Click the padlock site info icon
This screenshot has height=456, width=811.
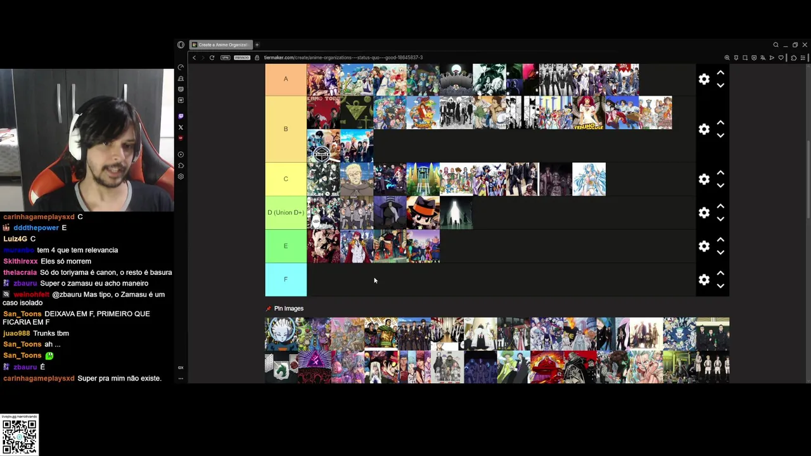(x=257, y=58)
